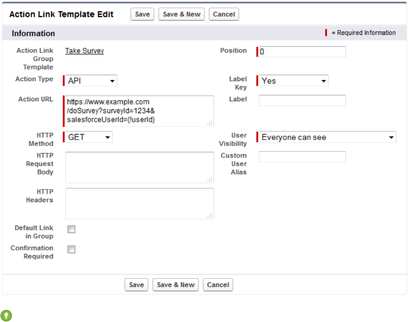This screenshot has width=409, height=322.
Task: Click the HTTP Request Body text area
Action: click(x=139, y=167)
